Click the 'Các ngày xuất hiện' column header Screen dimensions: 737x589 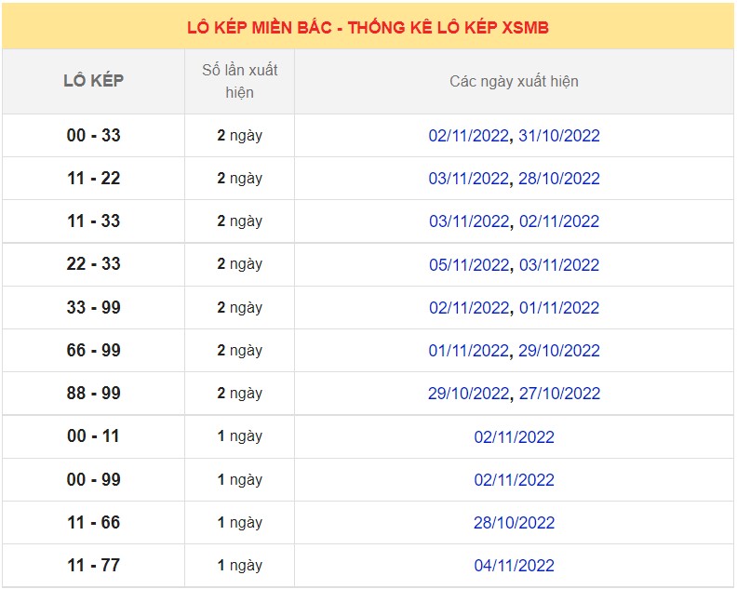[x=515, y=81]
